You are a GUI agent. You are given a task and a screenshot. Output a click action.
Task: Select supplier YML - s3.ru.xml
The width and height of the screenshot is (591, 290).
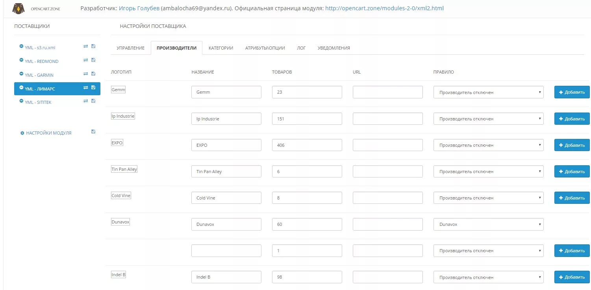point(40,48)
